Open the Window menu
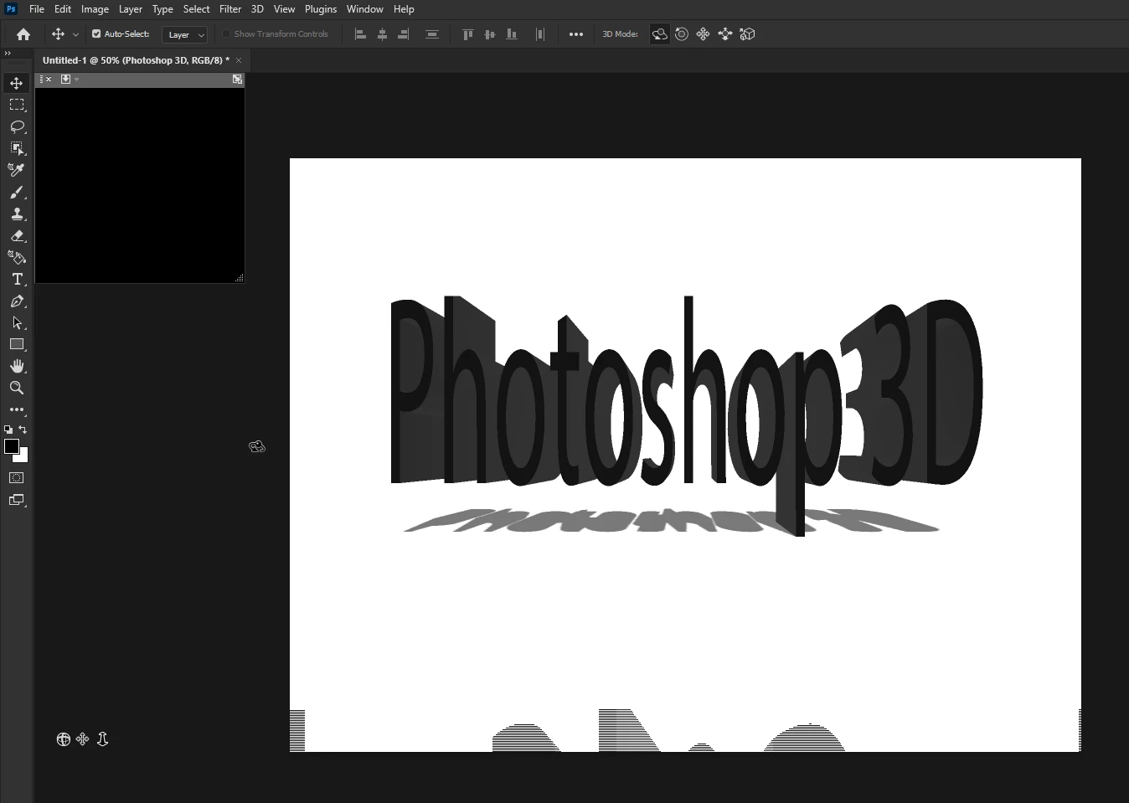Screen dimensions: 1129x803 coord(365,9)
